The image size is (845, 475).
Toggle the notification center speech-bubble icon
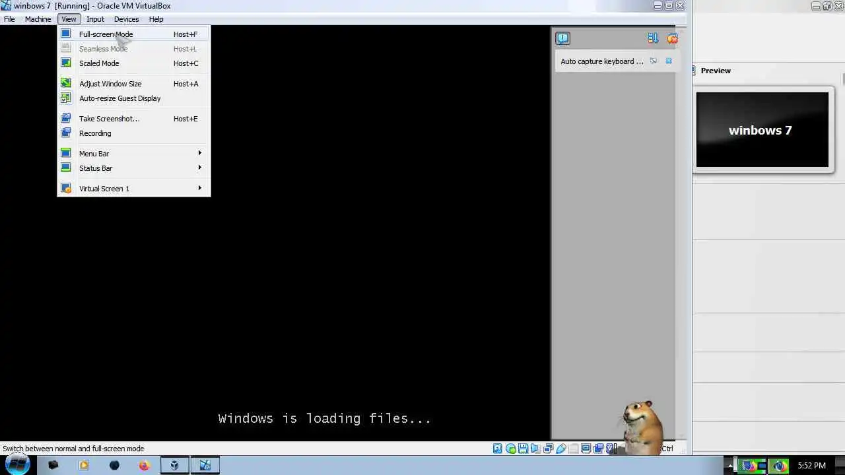coord(562,38)
